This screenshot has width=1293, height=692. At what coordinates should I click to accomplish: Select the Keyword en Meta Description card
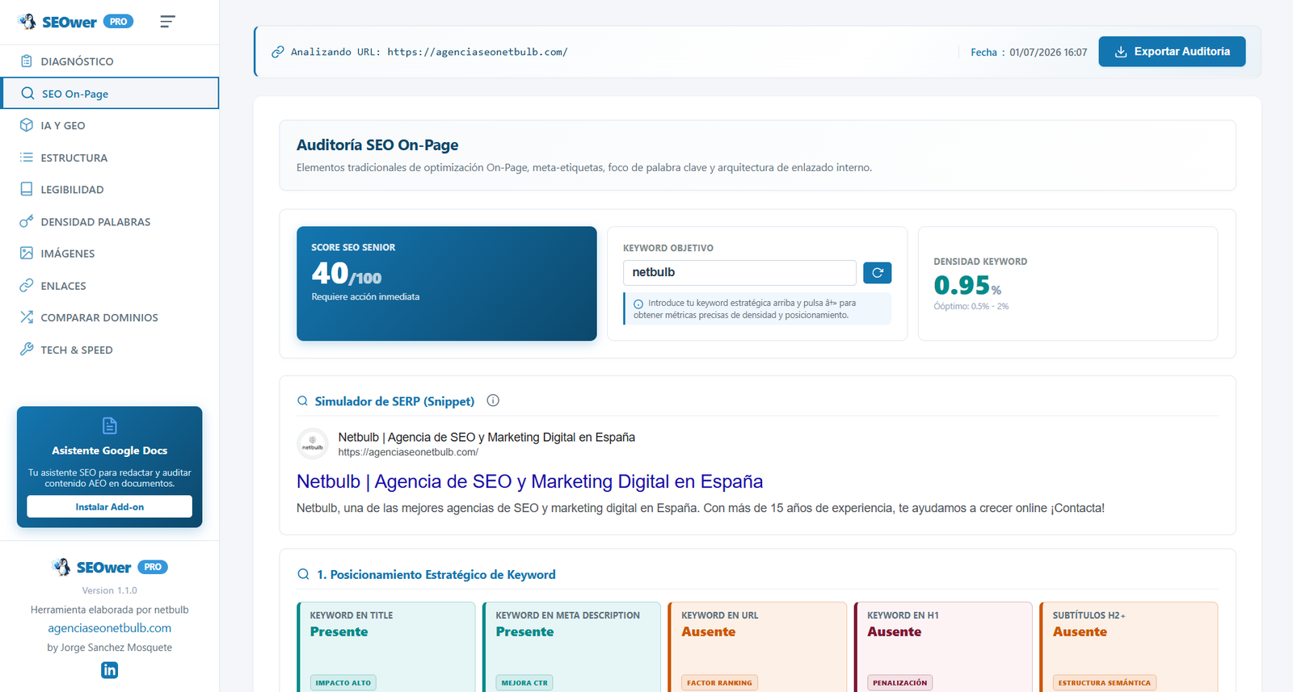coord(572,647)
